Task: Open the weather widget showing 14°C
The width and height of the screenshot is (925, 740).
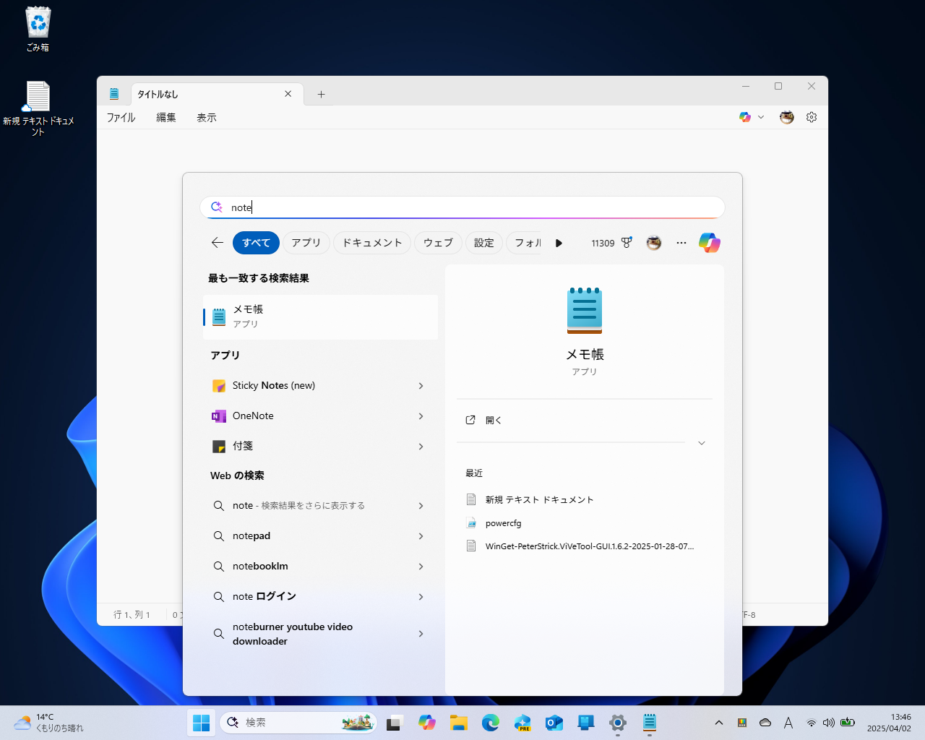Action: coord(48,723)
